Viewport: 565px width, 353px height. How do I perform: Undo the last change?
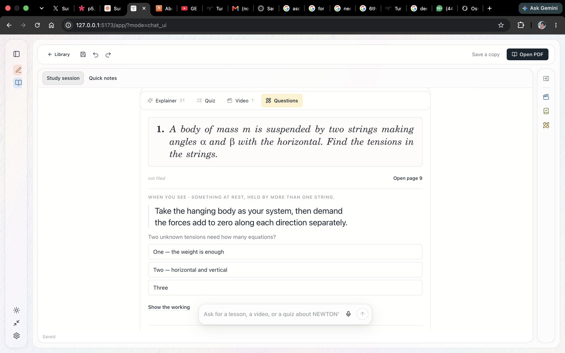coord(95,55)
